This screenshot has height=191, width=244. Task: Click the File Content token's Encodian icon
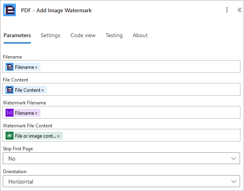tap(10, 90)
